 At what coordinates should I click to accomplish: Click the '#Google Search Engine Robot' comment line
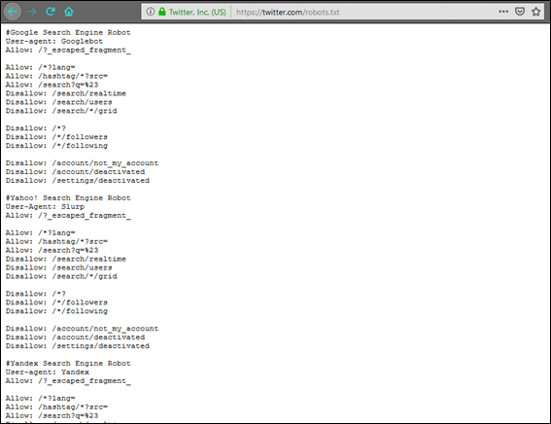tap(68, 32)
